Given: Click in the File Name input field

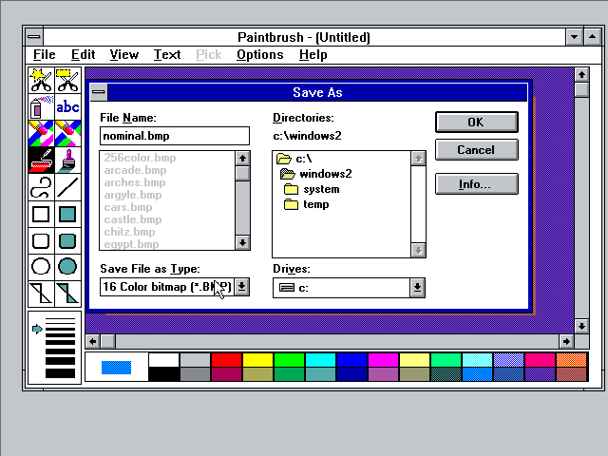Looking at the screenshot, I should click(x=175, y=136).
